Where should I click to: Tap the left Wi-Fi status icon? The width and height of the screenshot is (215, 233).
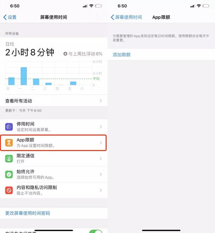point(91,6)
